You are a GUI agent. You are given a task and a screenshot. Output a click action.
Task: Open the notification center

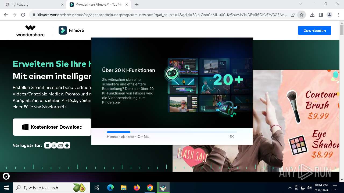pyautogui.click(x=335, y=188)
